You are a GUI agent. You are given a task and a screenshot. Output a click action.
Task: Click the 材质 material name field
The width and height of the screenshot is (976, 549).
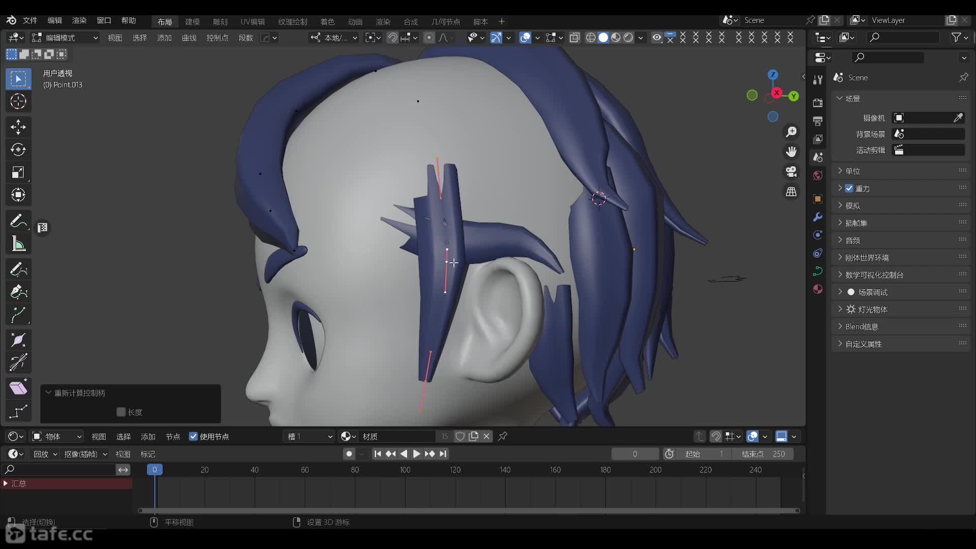(398, 437)
